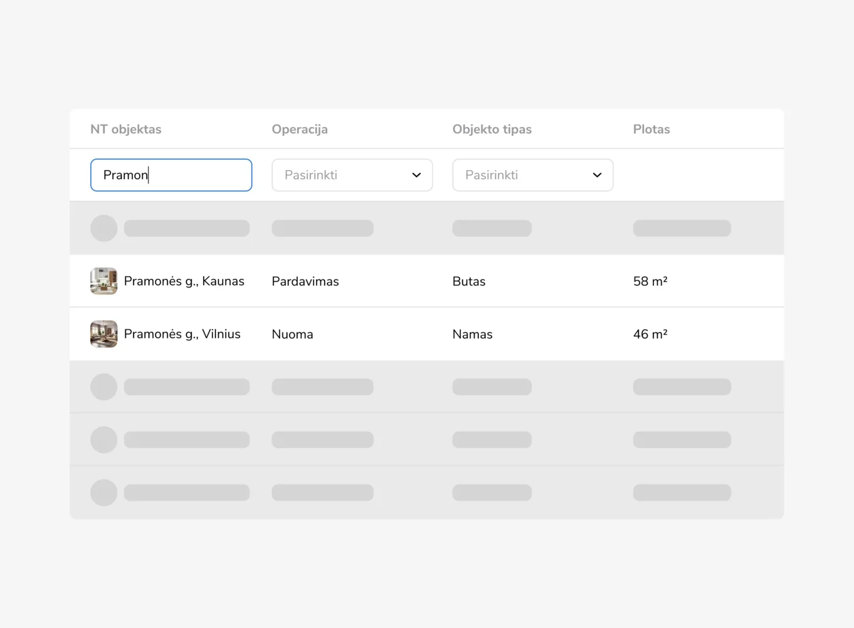Sort by the Operacija column header
Image resolution: width=854 pixels, height=628 pixels.
tap(300, 129)
